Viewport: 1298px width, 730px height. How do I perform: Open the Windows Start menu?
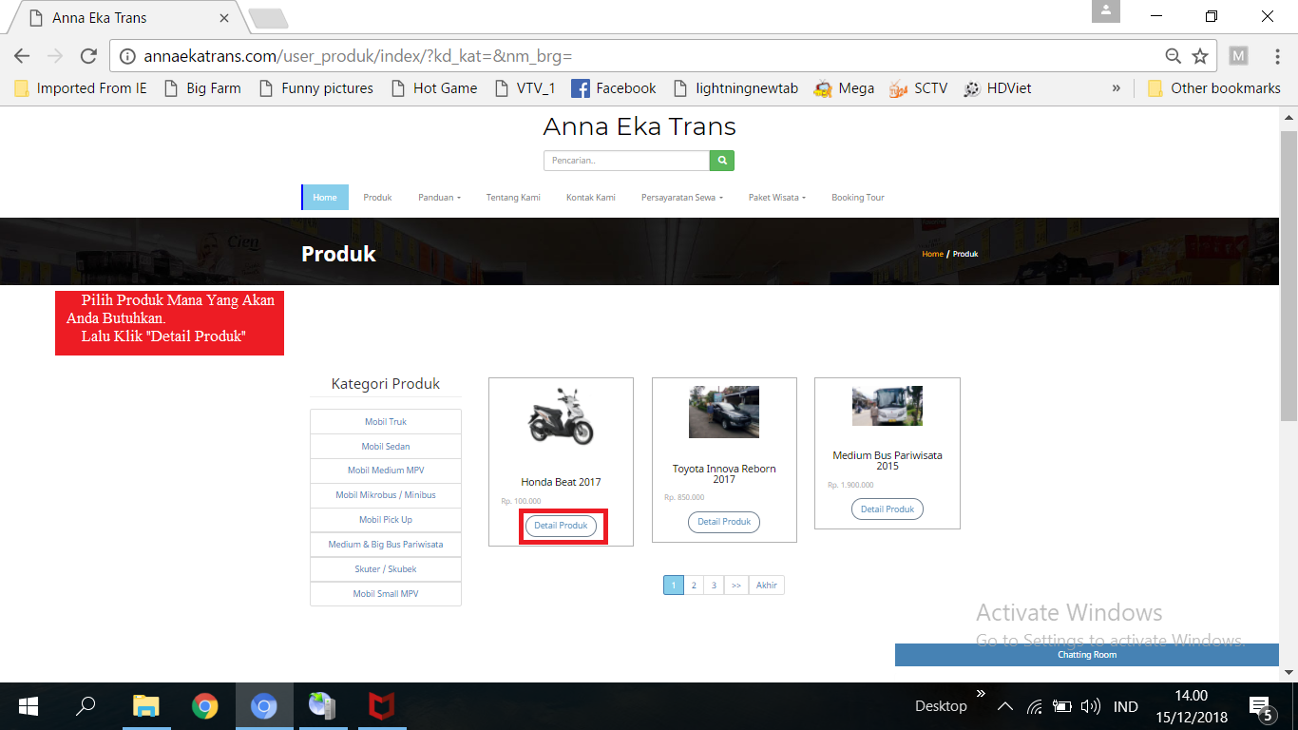click(x=29, y=706)
